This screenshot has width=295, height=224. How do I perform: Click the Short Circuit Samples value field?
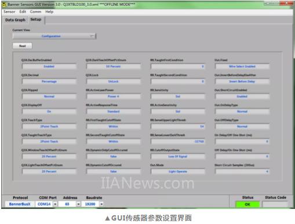click(242, 171)
